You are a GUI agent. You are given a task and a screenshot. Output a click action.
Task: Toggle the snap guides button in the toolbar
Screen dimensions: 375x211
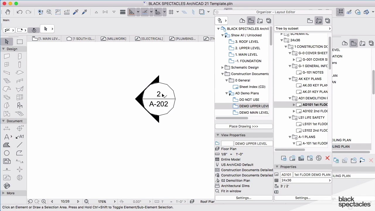145,12
